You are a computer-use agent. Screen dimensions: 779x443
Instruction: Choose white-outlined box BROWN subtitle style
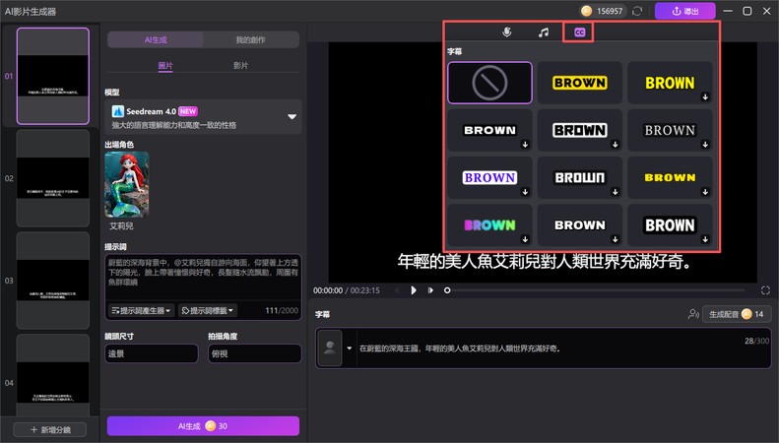coord(580,130)
